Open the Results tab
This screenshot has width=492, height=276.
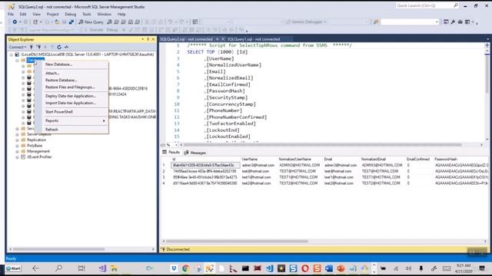point(171,153)
